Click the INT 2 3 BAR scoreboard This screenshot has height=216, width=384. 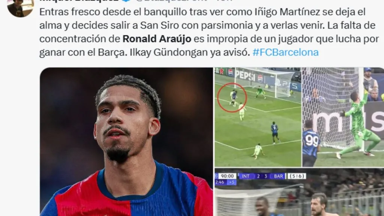262,176
